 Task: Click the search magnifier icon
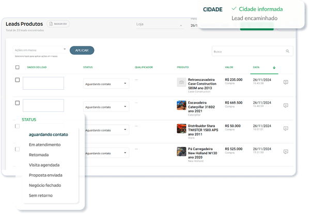pos(287,51)
